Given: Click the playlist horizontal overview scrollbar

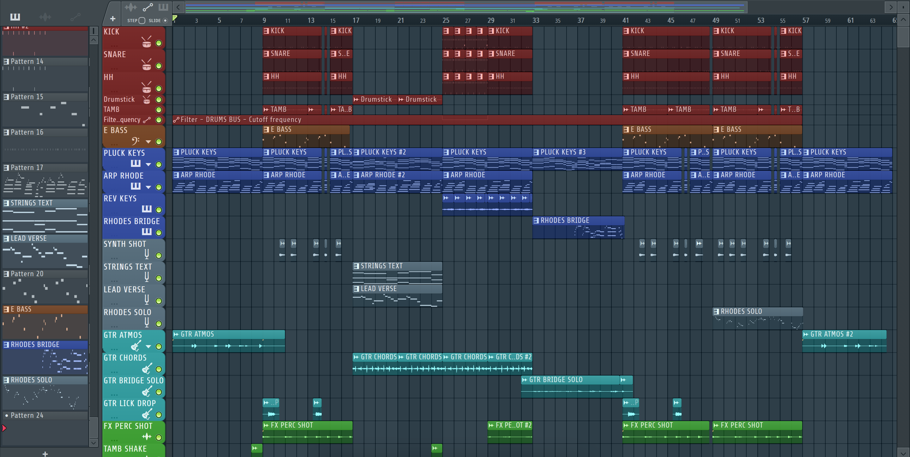Looking at the screenshot, I should [466, 7].
